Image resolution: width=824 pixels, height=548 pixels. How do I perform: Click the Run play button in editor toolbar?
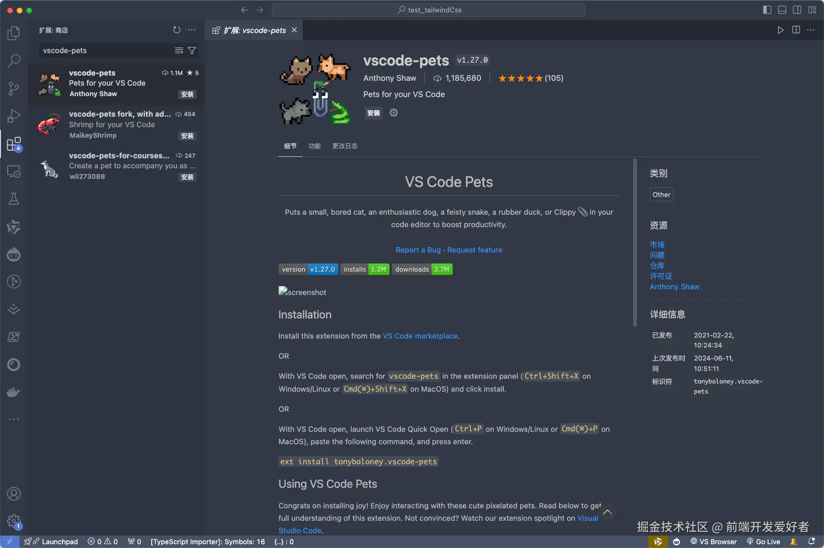coord(780,30)
